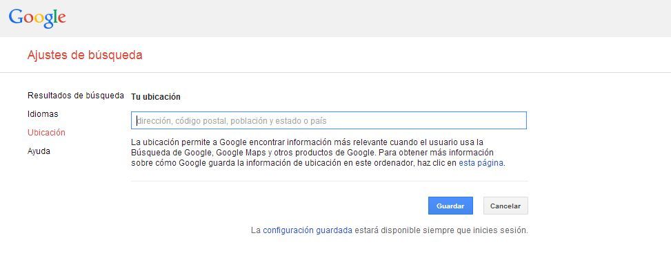The image size is (671, 273).
Task: Click the Cancelar button
Action: click(x=505, y=206)
